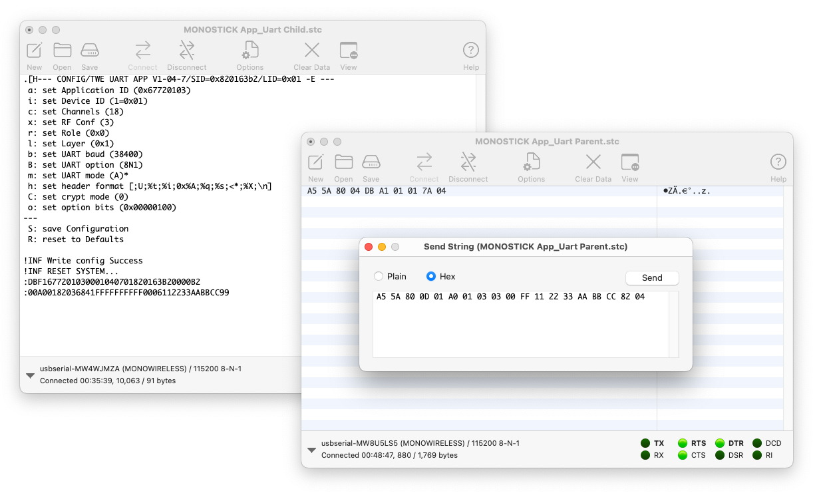Expand Child window serial port disclosure triangle
The height and width of the screenshot is (493, 817).
(x=30, y=376)
